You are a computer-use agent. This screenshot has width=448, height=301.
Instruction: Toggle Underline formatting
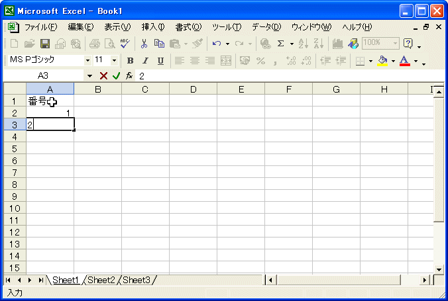pos(160,60)
